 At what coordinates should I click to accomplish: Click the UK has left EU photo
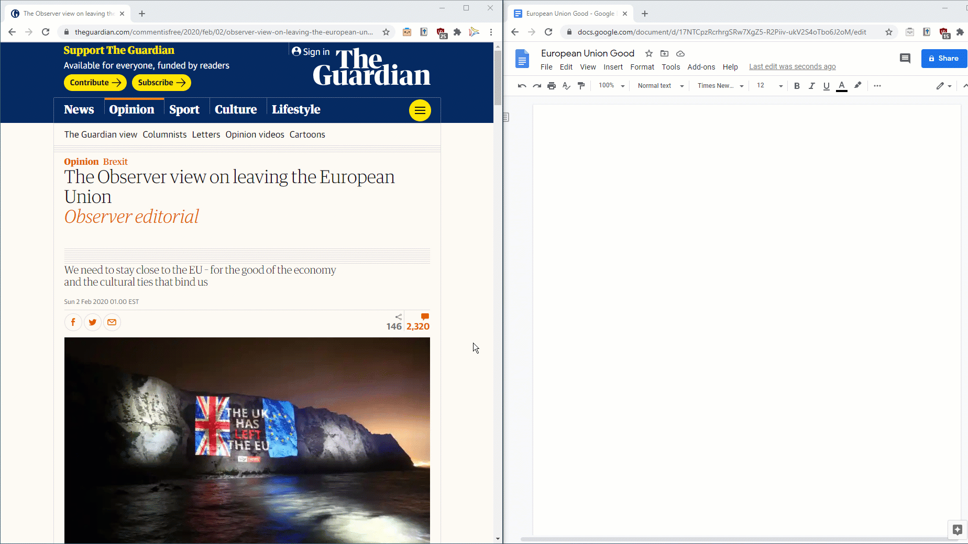click(247, 440)
